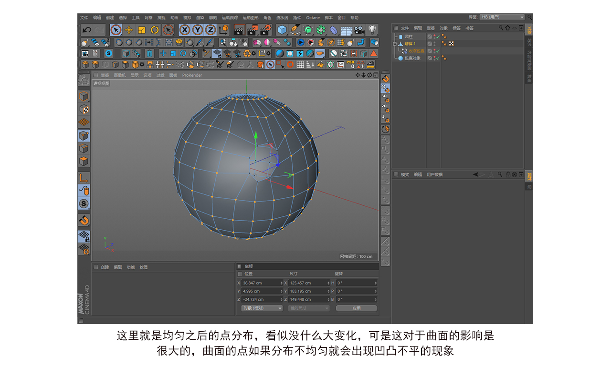Click the Attribute Manager back arrow
Image resolution: width=611 pixels, height=366 pixels.
click(x=475, y=175)
